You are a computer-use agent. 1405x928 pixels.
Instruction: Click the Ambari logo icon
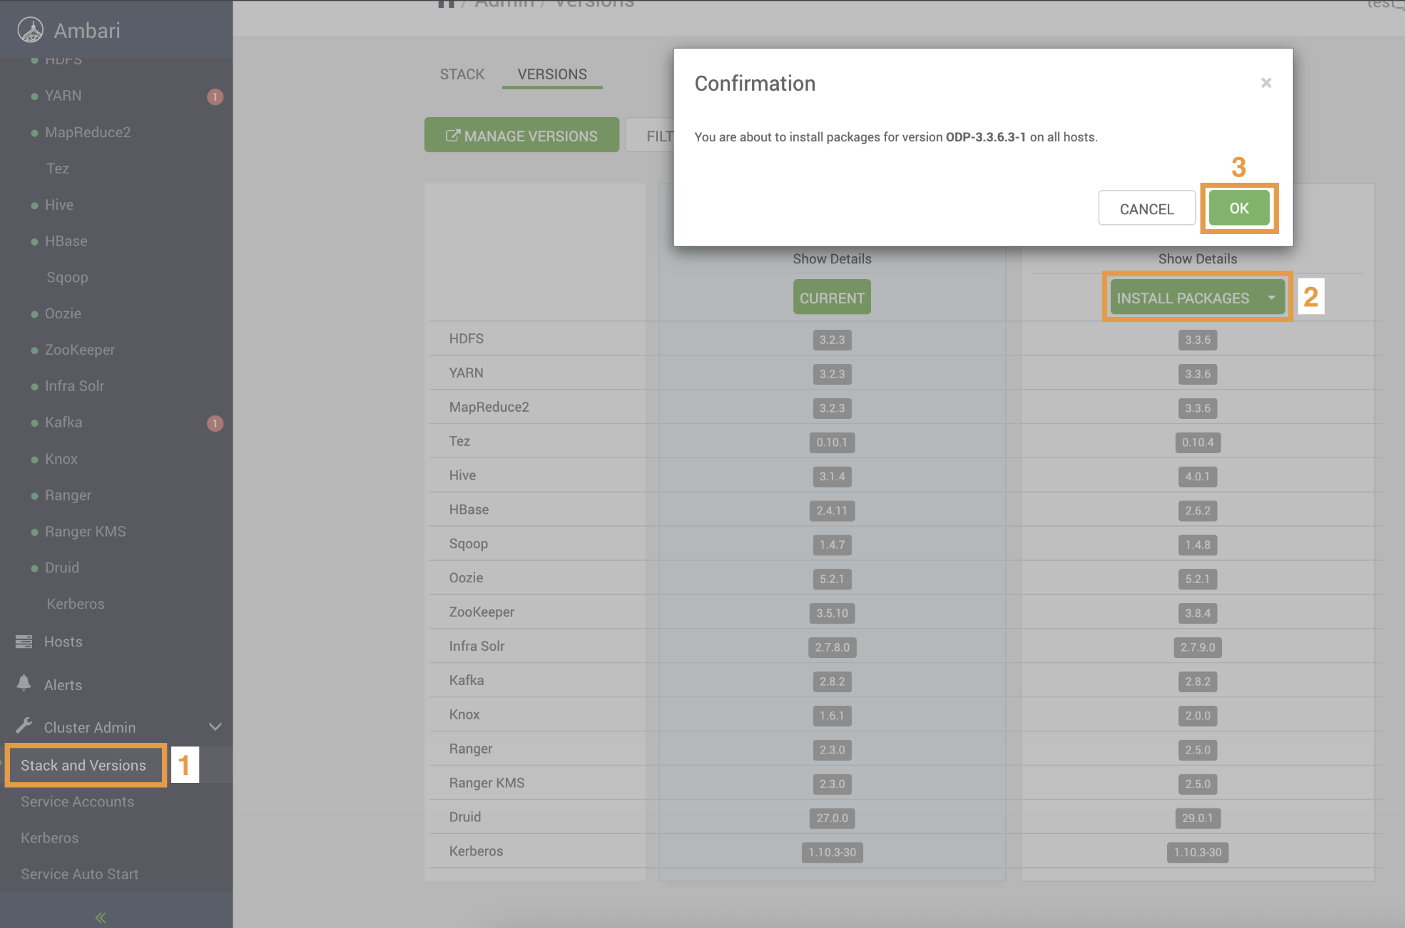[x=30, y=30]
